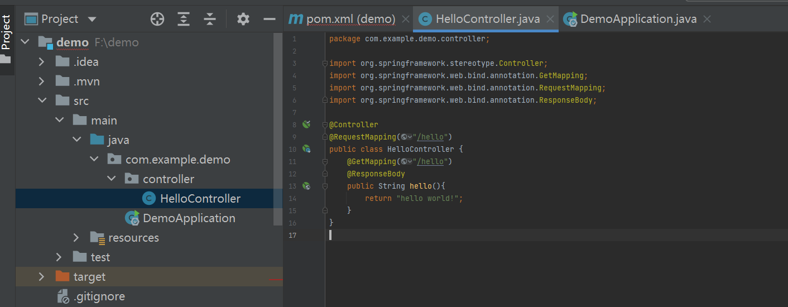Click the Spring gutter icon at line 10
This screenshot has width=788, height=307.
306,149
